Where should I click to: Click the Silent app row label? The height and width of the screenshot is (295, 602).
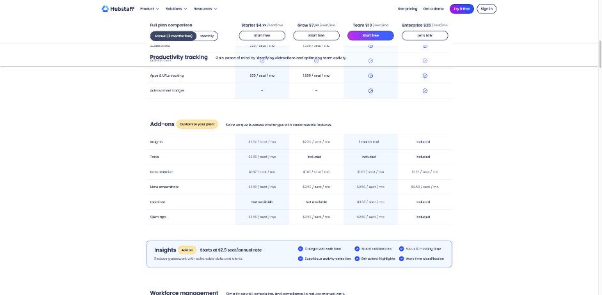[x=158, y=217]
